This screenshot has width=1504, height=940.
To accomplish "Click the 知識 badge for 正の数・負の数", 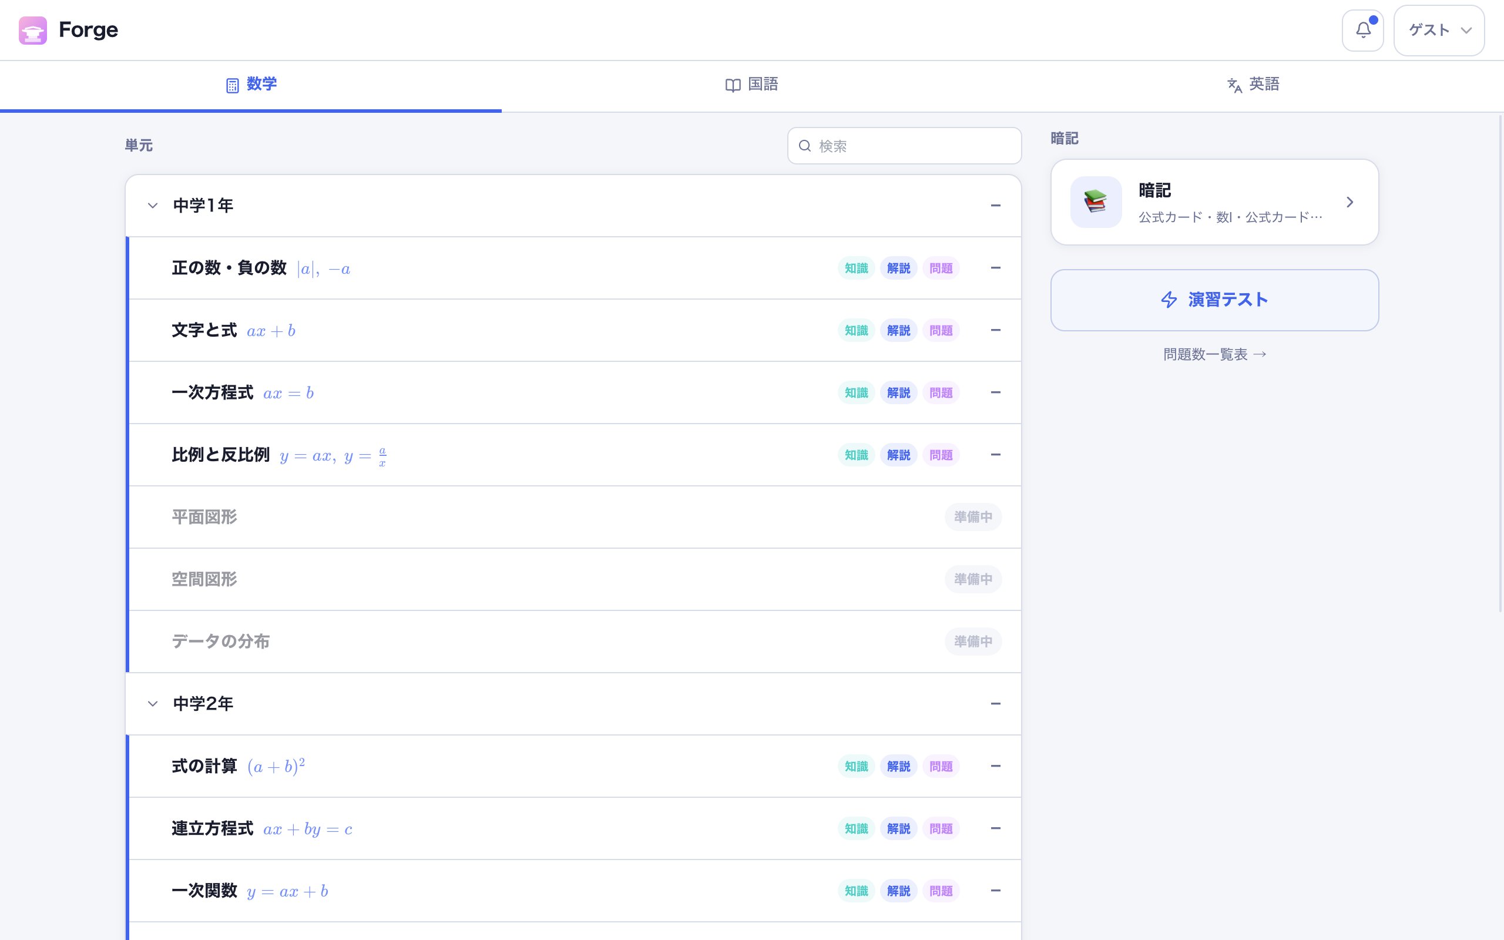I will (856, 268).
